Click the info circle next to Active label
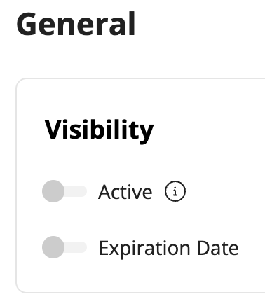The image size is (265, 304). click(175, 191)
